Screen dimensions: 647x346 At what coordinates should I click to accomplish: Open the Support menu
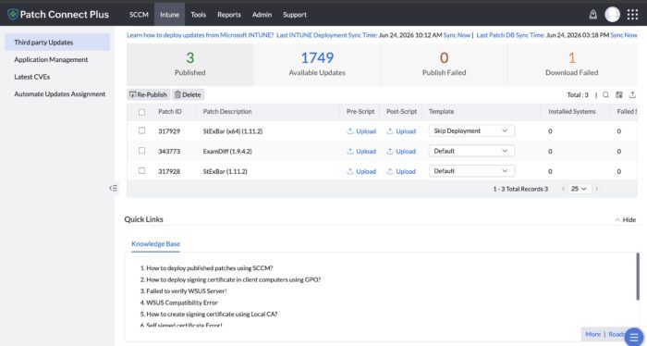(295, 15)
